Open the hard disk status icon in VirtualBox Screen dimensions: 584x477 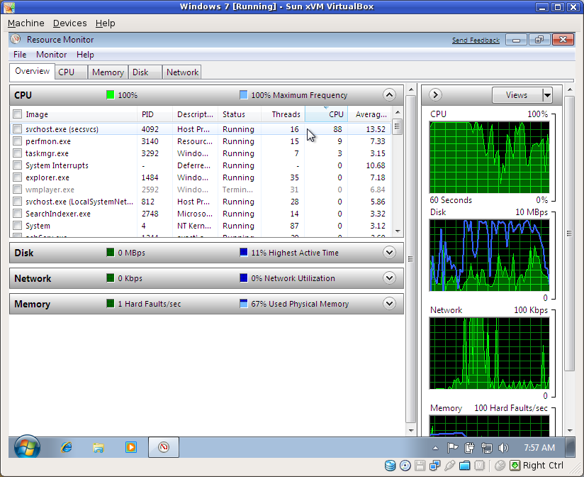point(391,465)
